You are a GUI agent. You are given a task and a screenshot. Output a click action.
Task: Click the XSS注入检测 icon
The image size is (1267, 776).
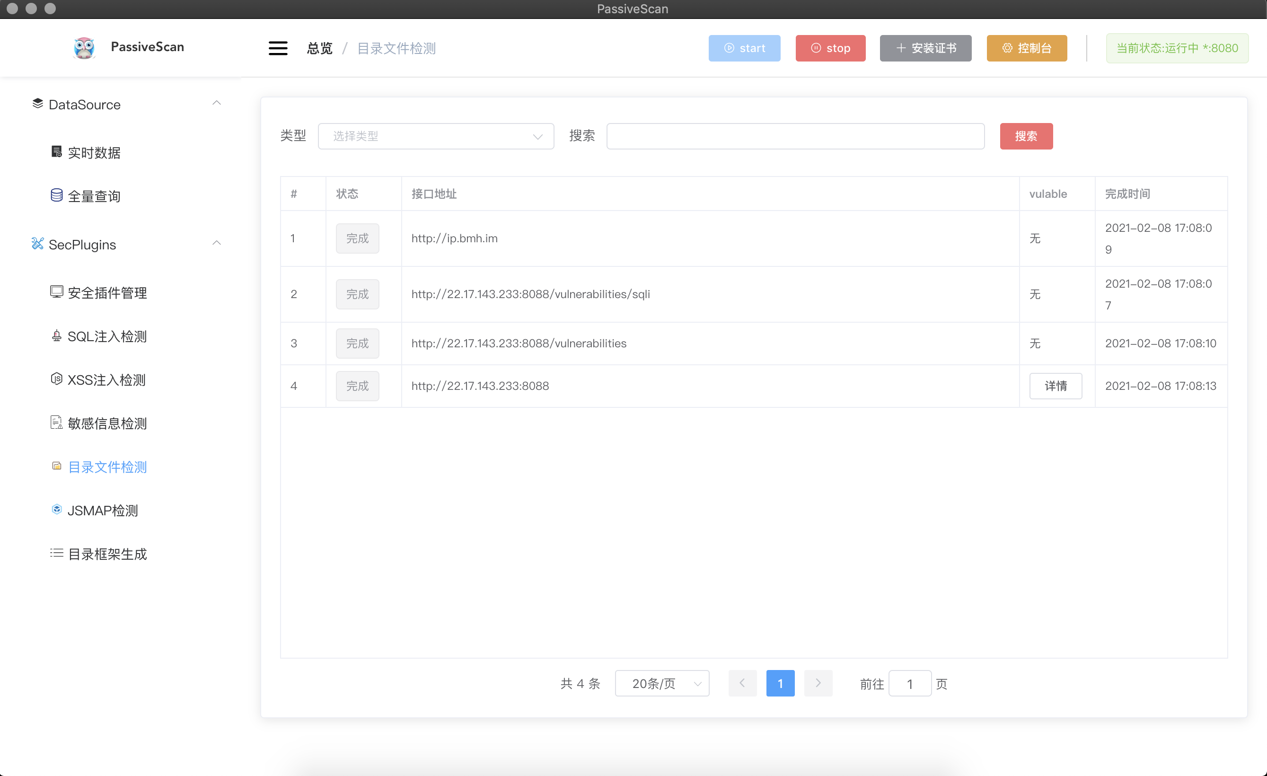coord(57,379)
